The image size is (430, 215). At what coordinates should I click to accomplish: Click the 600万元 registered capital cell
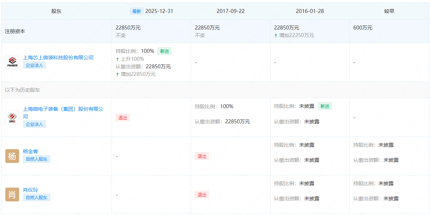pyautogui.click(x=363, y=28)
